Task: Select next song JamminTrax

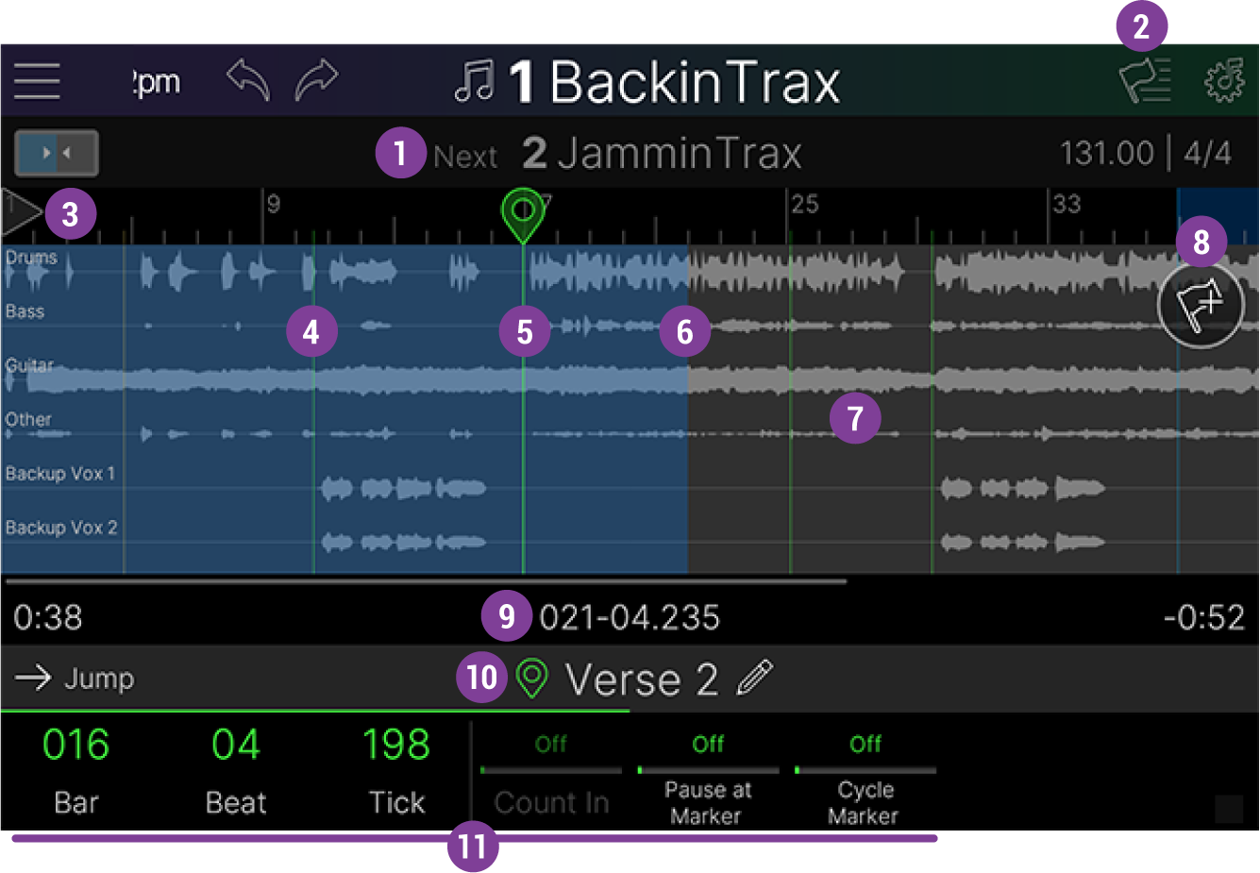Action: click(x=661, y=154)
